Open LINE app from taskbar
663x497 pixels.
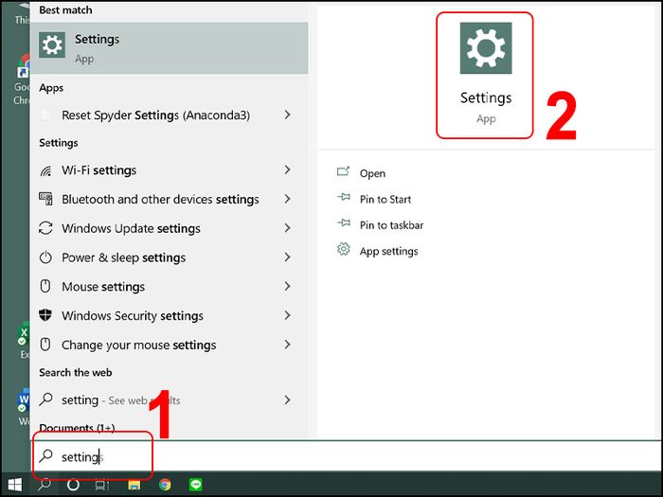click(196, 485)
